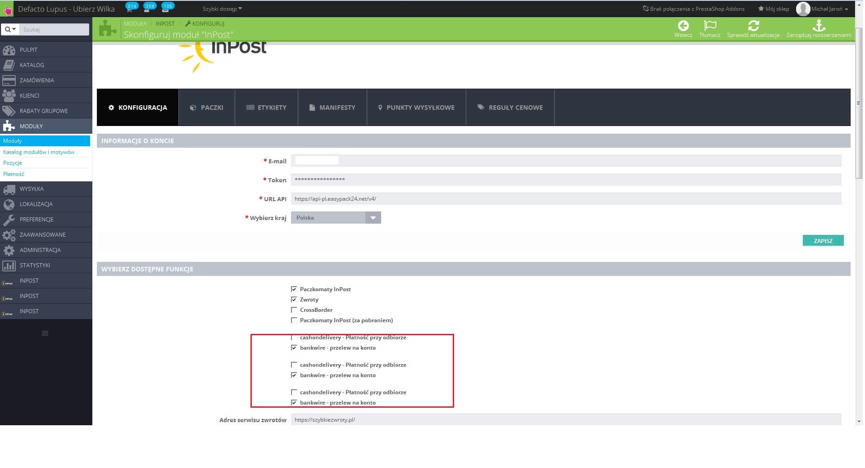Click the PrestaShop logo in the top bar
Screen dimensions: 865x468
pos(8,9)
